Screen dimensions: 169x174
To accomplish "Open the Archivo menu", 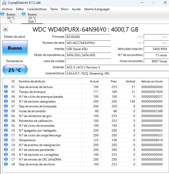I will coord(7,9).
